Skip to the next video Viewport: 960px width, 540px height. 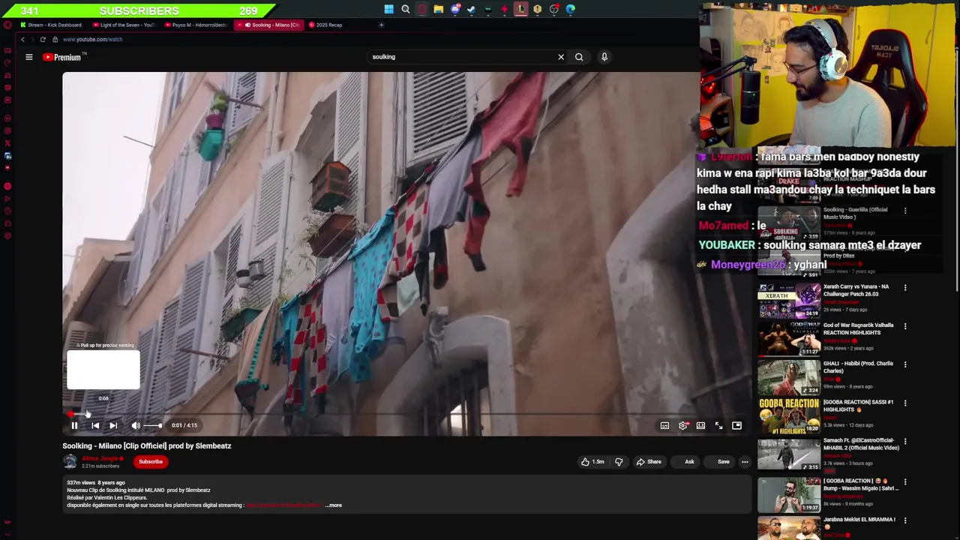(x=113, y=425)
